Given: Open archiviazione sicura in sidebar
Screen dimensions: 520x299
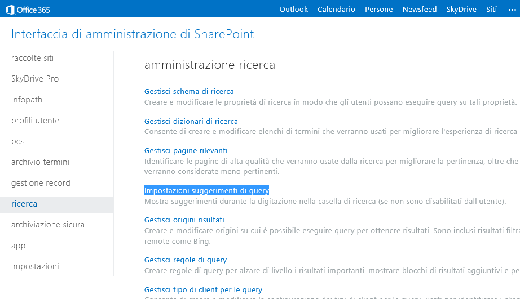Looking at the screenshot, I should pos(48,225).
